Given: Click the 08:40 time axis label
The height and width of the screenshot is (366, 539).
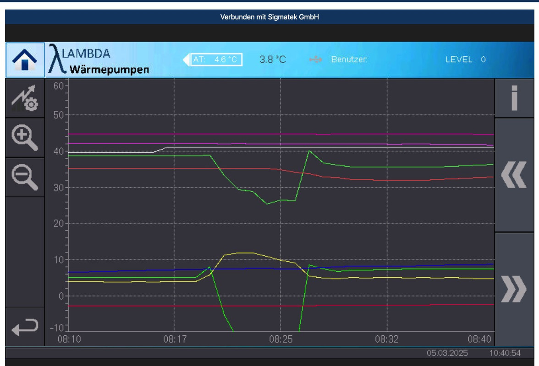Looking at the screenshot, I should click(479, 339).
